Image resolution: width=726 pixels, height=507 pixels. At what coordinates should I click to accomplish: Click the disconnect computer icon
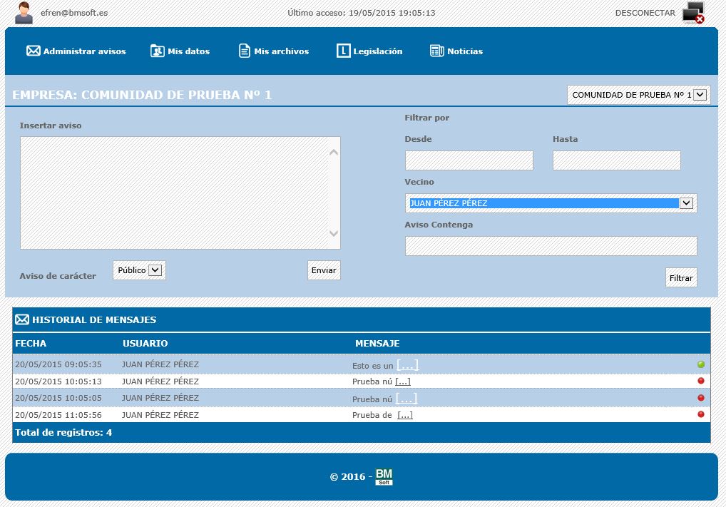coord(693,13)
